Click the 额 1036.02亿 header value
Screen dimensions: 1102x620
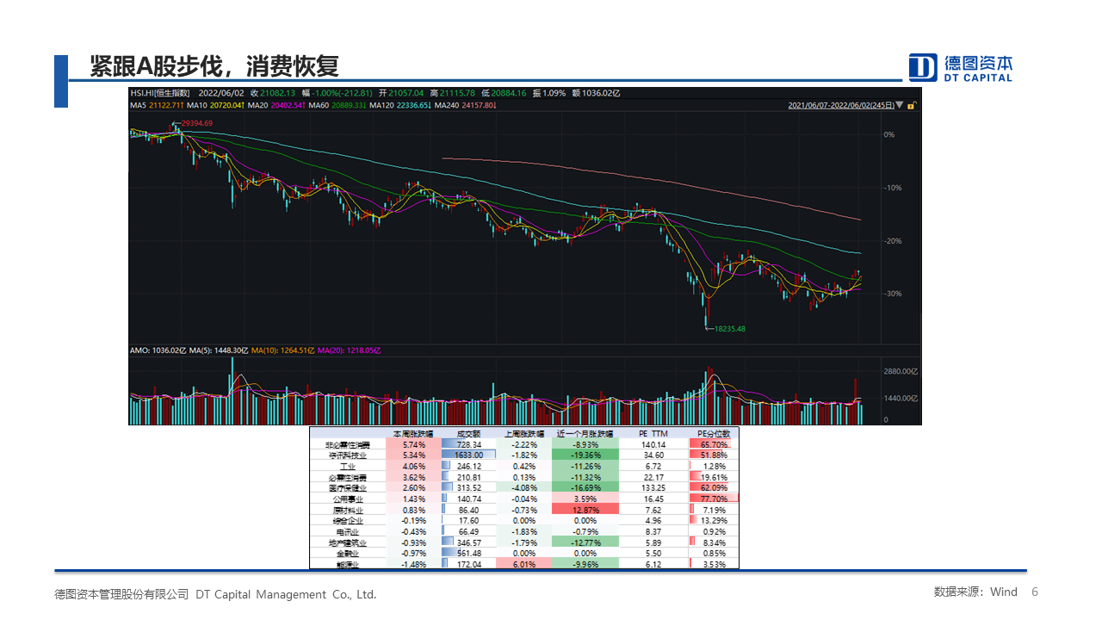click(597, 93)
